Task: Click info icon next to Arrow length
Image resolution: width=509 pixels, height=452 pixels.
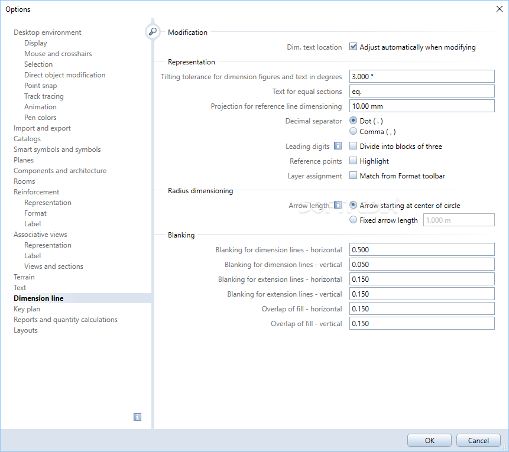Action: [338, 205]
